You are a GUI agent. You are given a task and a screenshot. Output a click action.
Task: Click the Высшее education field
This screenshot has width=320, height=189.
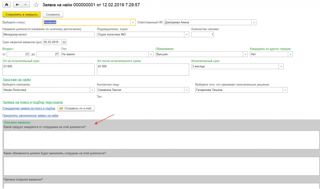(199, 54)
